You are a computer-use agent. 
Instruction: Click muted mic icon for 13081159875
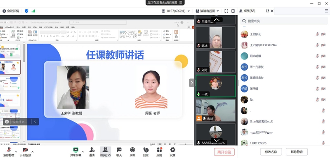pos(323,143)
